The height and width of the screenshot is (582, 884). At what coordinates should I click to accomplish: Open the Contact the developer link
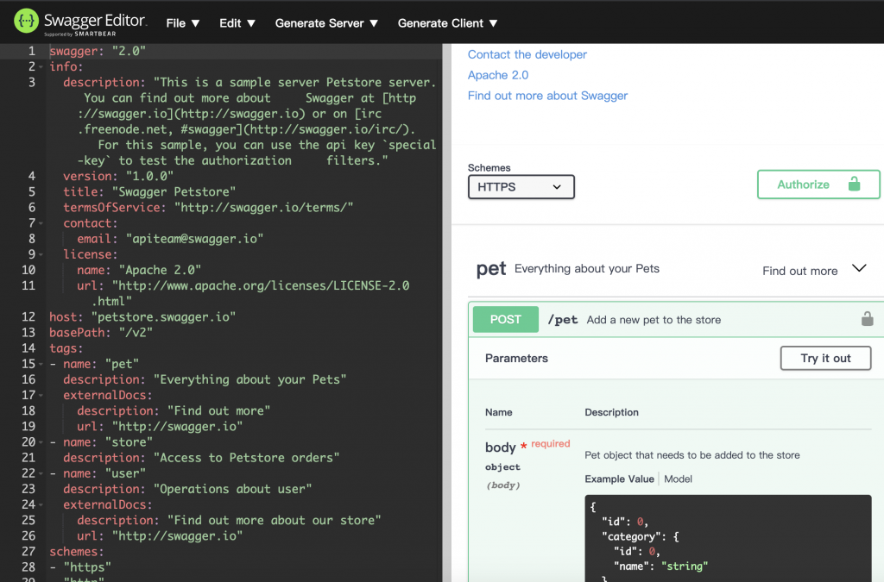pyautogui.click(x=527, y=54)
